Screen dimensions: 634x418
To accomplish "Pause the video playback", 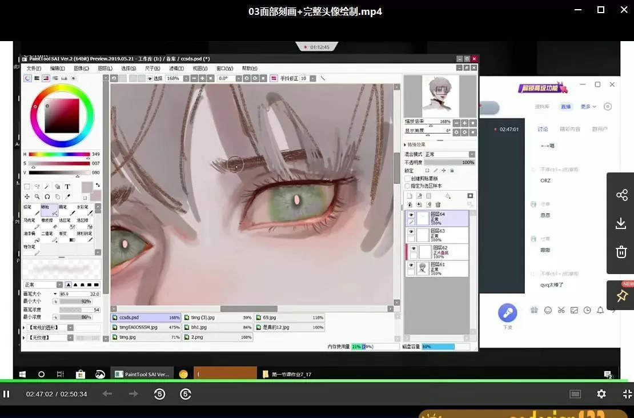I will coord(7,394).
